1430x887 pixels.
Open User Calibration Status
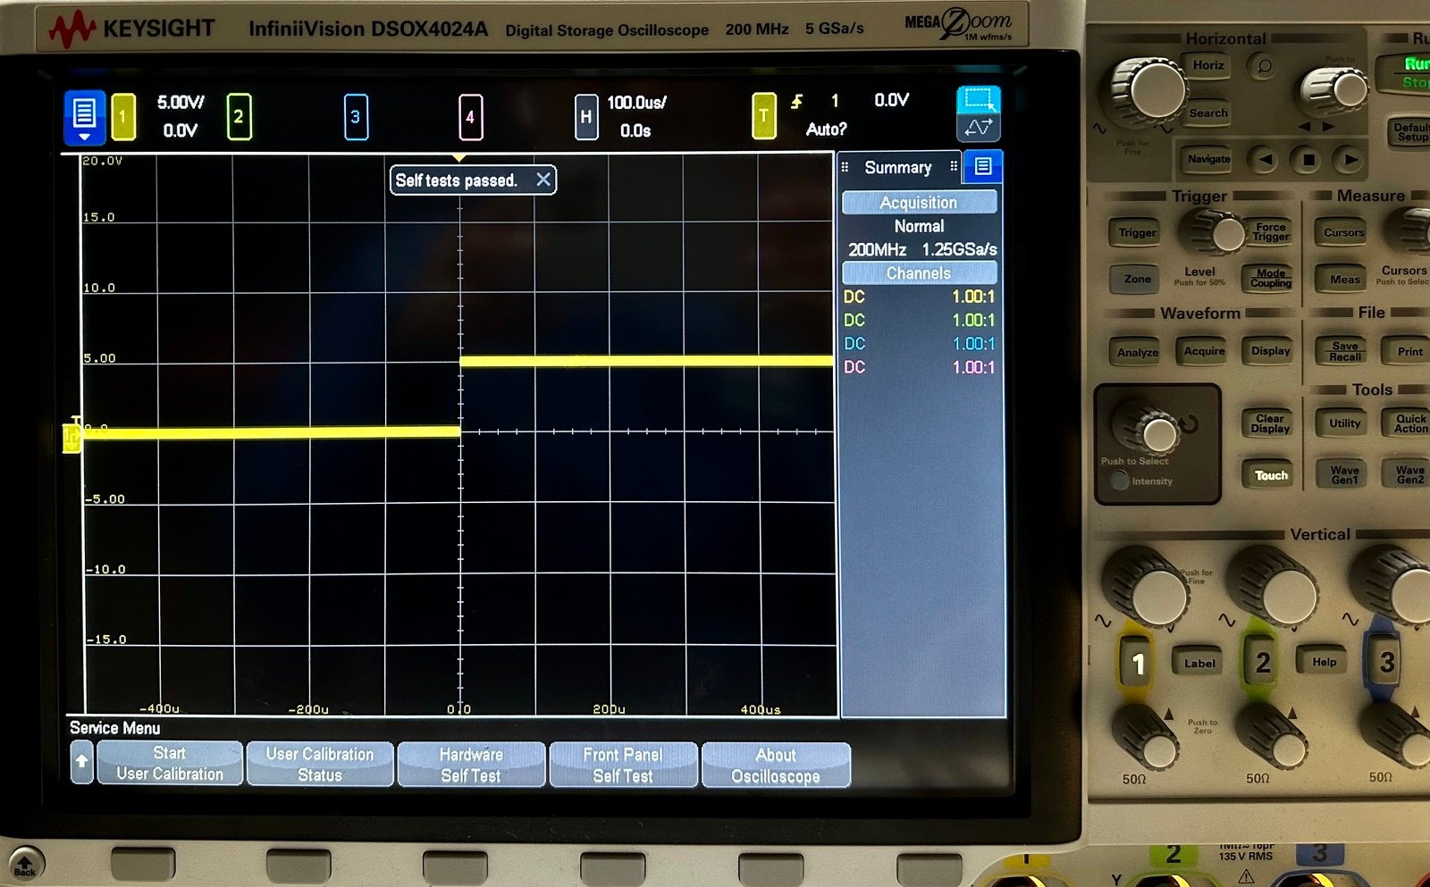[x=320, y=765]
